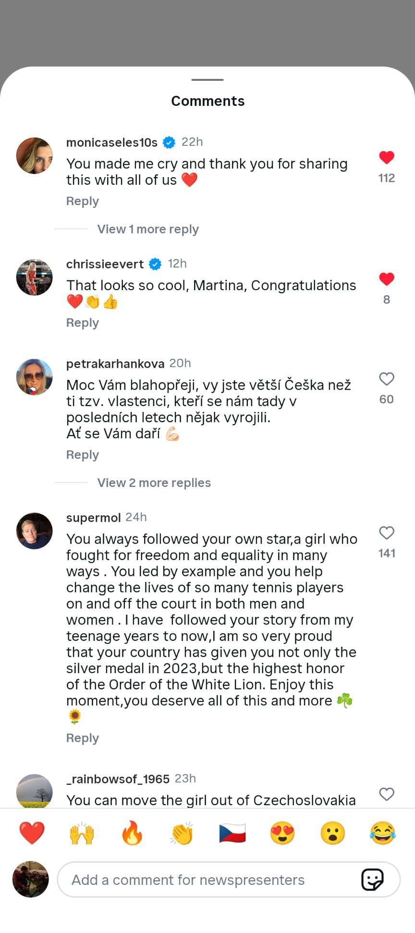415x933 pixels.
Task: Open supermol's profile via username
Action: coord(93,518)
